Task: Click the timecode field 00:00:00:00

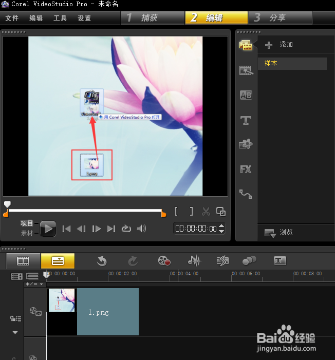Action: [x=196, y=229]
